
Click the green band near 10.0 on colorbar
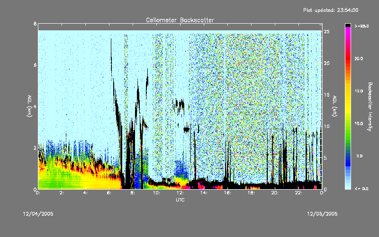click(348, 124)
